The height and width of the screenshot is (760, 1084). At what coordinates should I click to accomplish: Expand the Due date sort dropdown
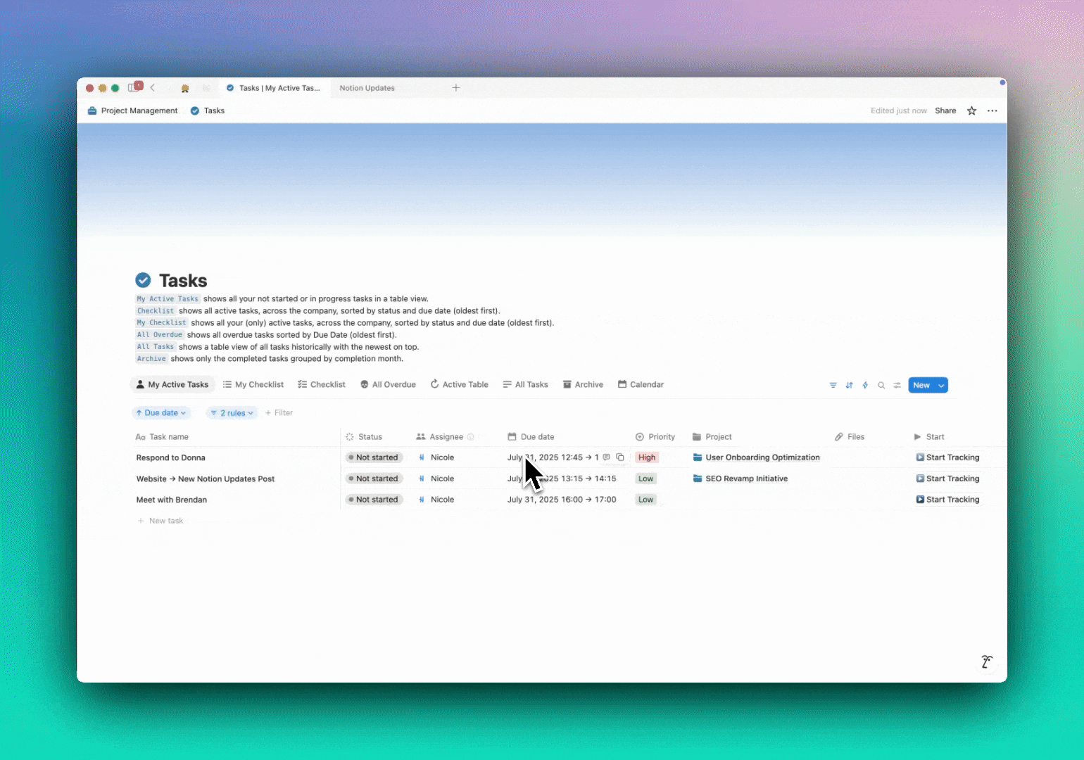pyautogui.click(x=161, y=413)
